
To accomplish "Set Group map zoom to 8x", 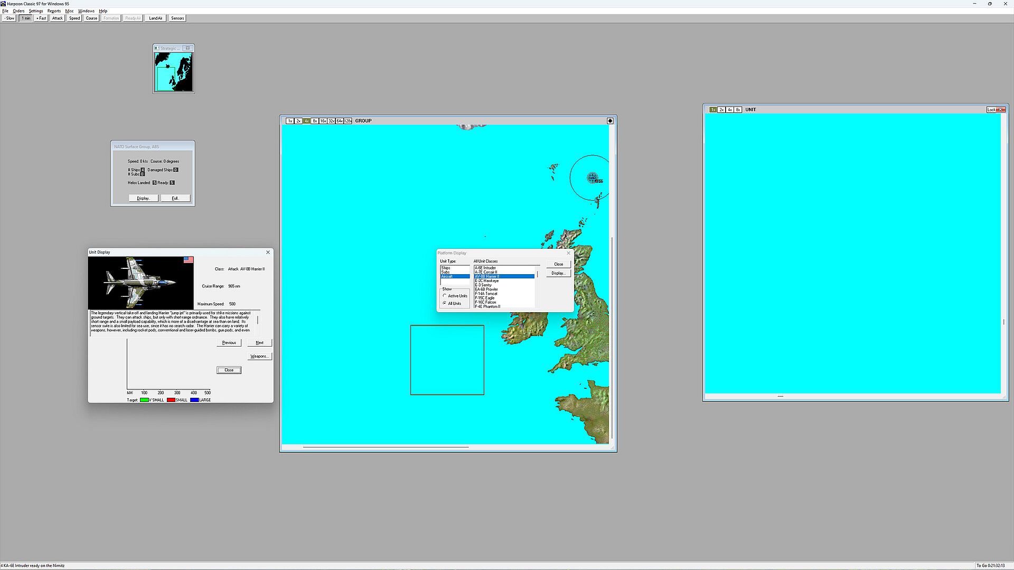I will (x=315, y=121).
